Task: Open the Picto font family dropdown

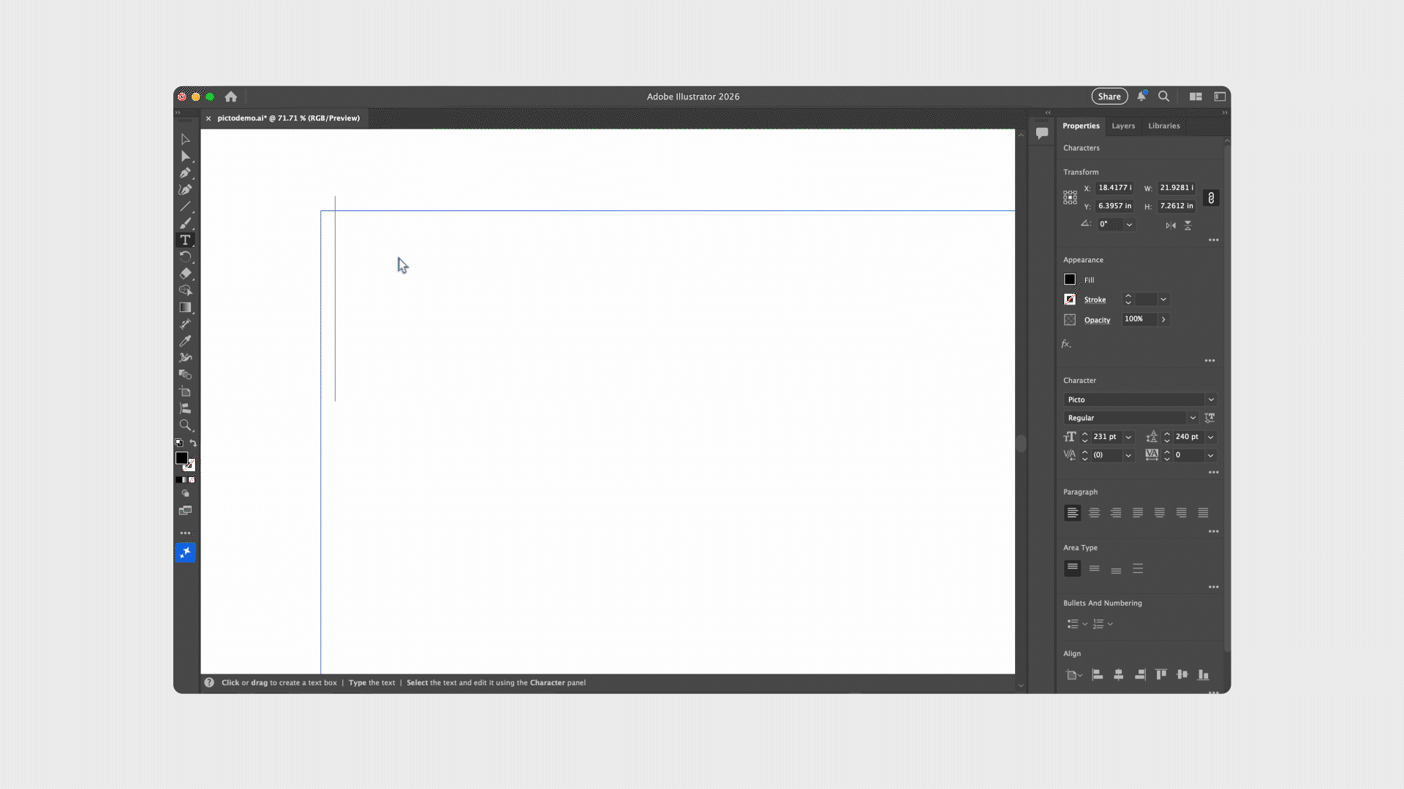Action: coord(1211,400)
